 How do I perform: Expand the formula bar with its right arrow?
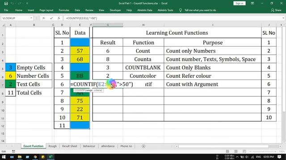pyautogui.click(x=283, y=18)
